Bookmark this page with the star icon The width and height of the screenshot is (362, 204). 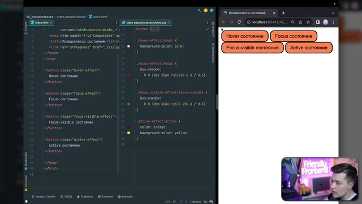pyautogui.click(x=308, y=22)
